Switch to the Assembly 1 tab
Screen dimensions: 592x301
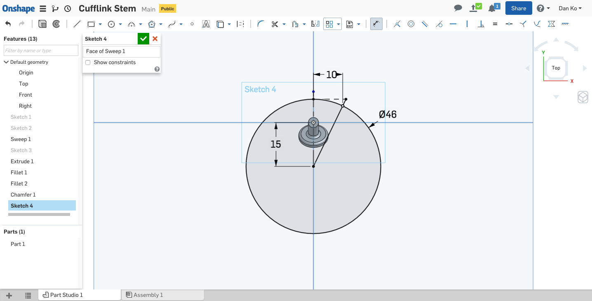point(148,295)
